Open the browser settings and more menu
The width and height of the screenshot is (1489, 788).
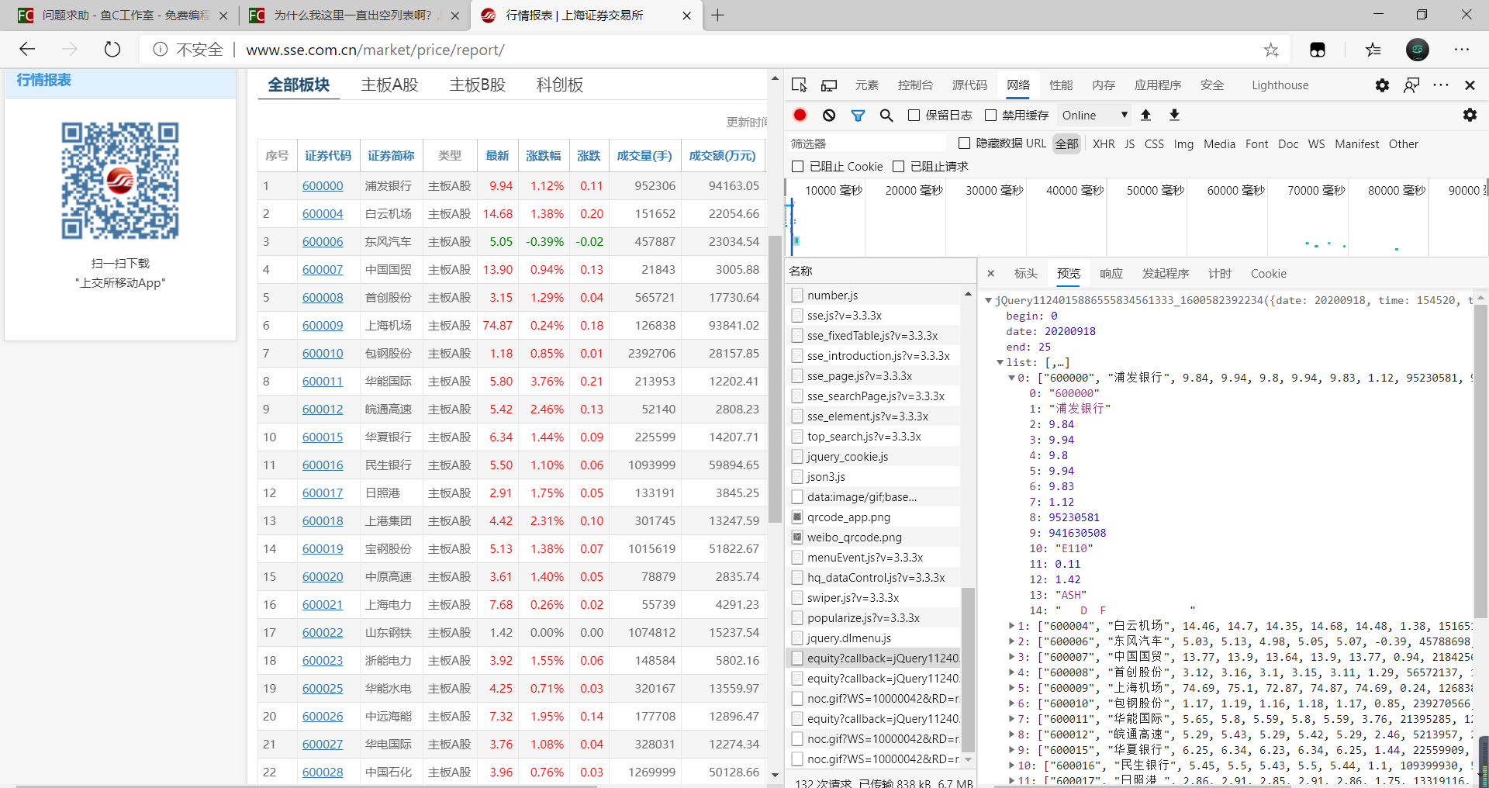coord(1462,50)
